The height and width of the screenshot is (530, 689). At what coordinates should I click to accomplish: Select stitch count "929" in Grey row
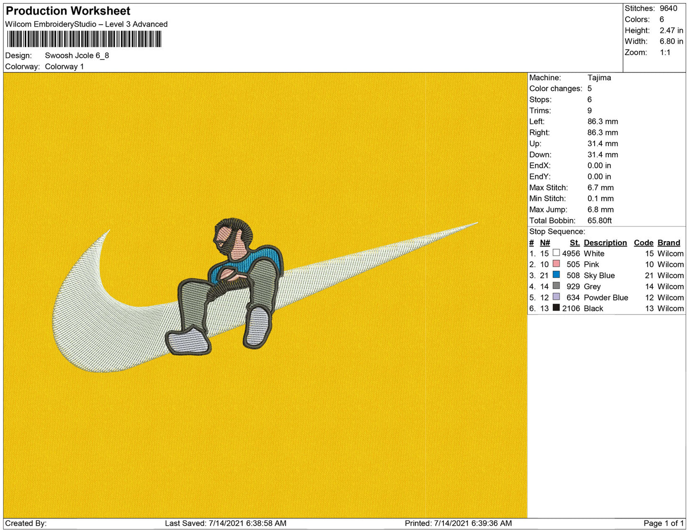click(574, 286)
